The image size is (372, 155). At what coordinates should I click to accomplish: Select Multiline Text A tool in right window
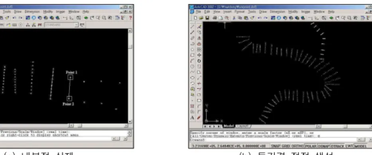coord(193,117)
